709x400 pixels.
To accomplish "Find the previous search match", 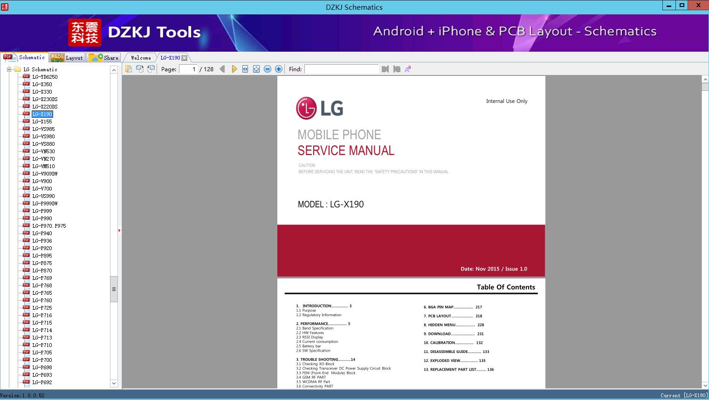I will (x=385, y=69).
